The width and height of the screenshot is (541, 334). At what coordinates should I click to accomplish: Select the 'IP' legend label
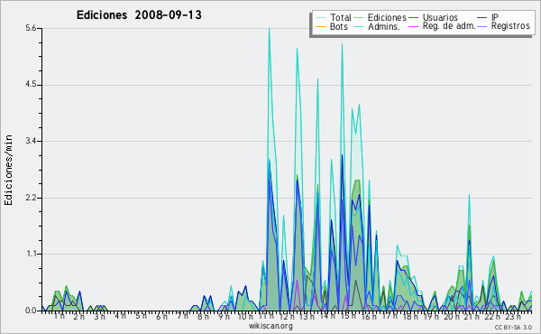click(x=495, y=17)
